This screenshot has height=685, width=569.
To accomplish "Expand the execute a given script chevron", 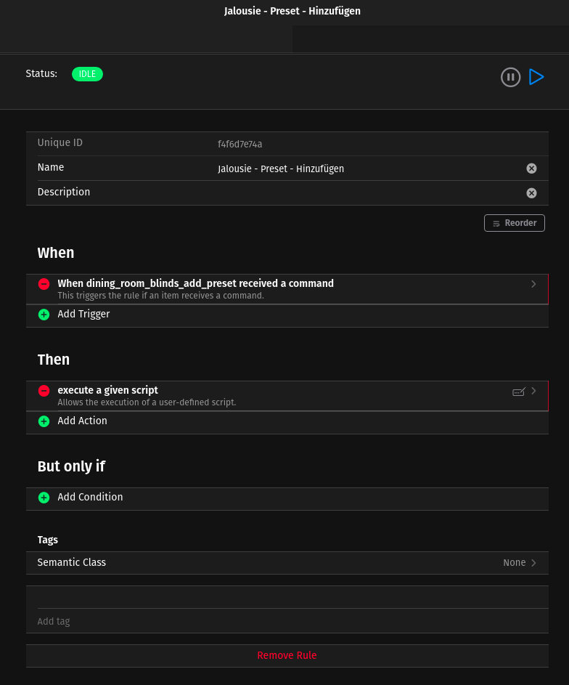I will pyautogui.click(x=533, y=391).
